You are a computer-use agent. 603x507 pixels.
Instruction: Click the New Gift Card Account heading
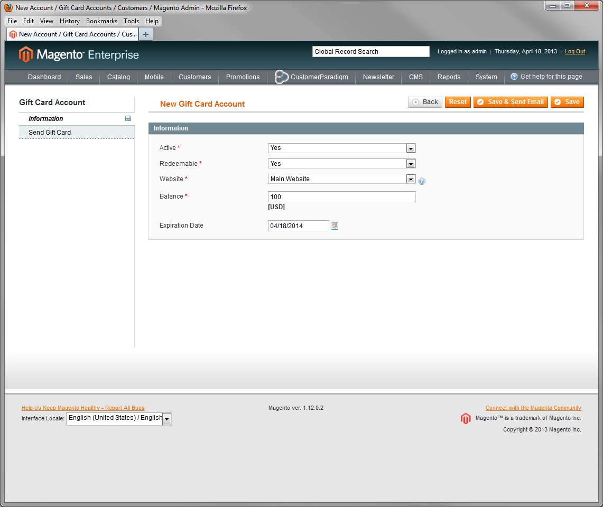[x=202, y=104]
